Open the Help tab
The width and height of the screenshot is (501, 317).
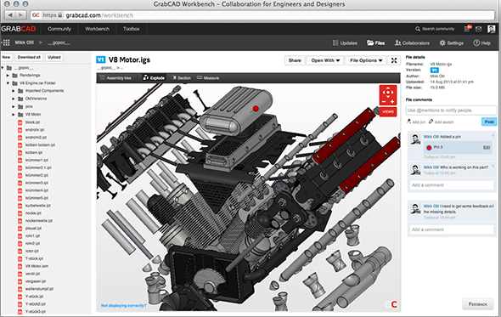(x=481, y=42)
